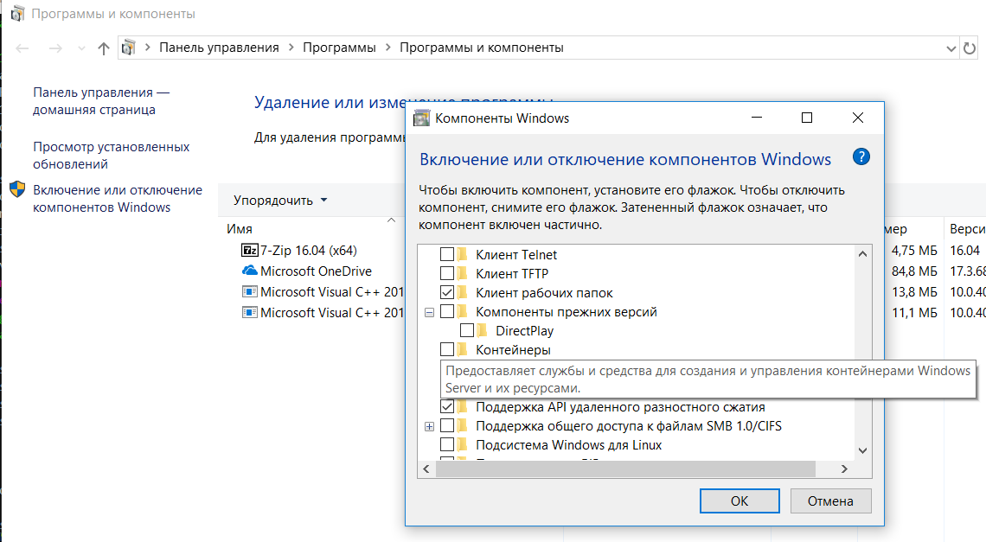Collapse Компоненты прежних версий tree node
The height and width of the screenshot is (542, 986).
pos(429,312)
